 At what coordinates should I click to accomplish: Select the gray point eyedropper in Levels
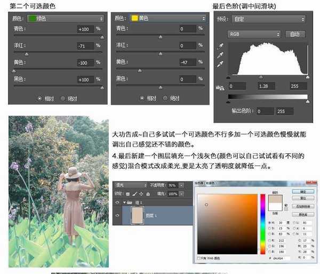point(219,56)
